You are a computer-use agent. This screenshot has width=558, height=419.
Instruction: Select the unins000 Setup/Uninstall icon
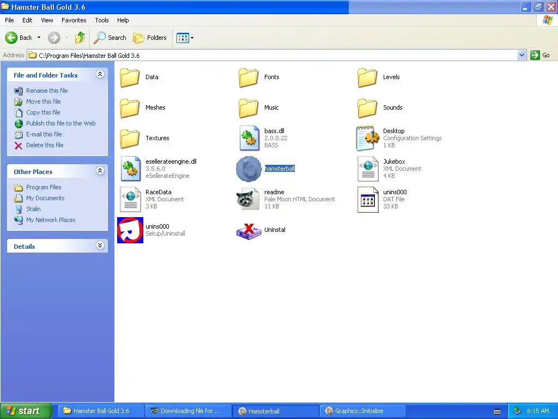coord(130,230)
